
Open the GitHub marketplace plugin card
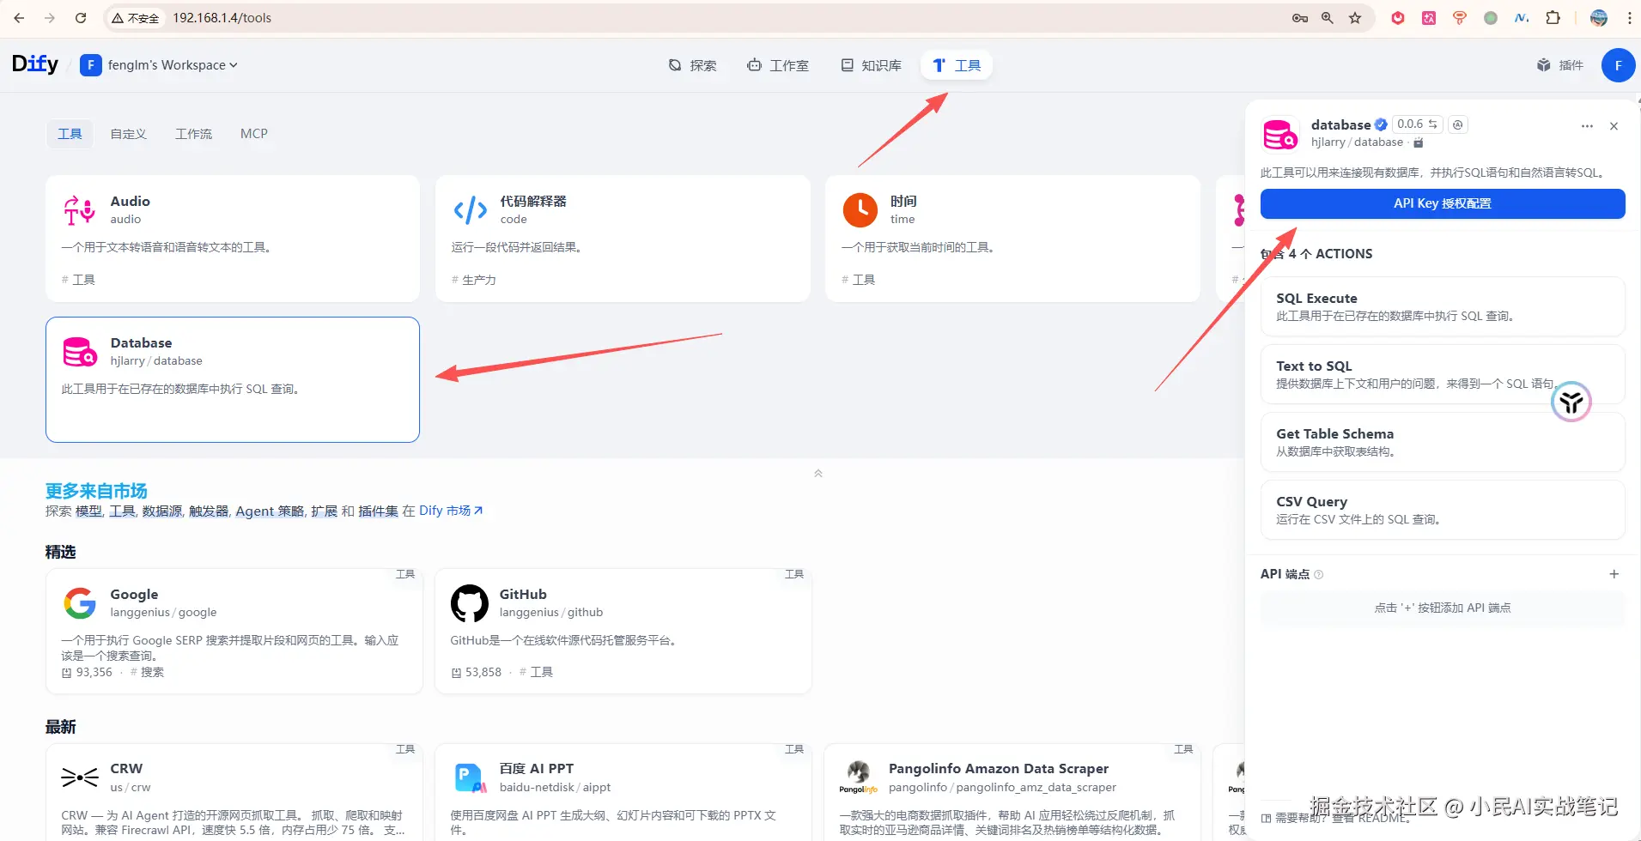[623, 631]
